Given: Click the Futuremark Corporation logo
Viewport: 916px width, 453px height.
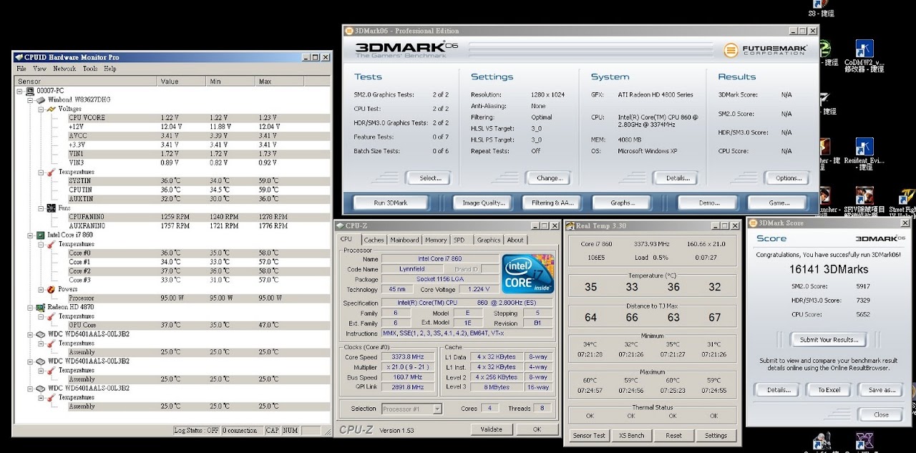Looking at the screenshot, I should pyautogui.click(x=766, y=50).
